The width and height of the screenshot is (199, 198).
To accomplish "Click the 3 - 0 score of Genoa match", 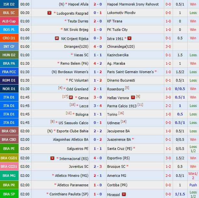I will 98,97.
